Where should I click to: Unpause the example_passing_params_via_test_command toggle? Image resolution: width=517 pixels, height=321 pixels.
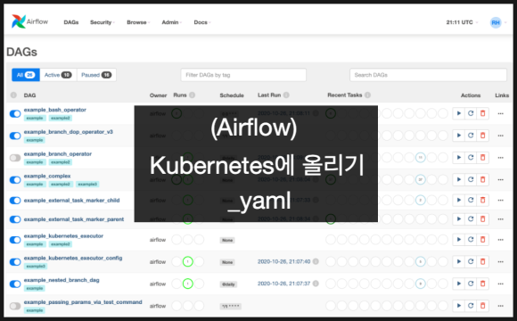point(15,306)
